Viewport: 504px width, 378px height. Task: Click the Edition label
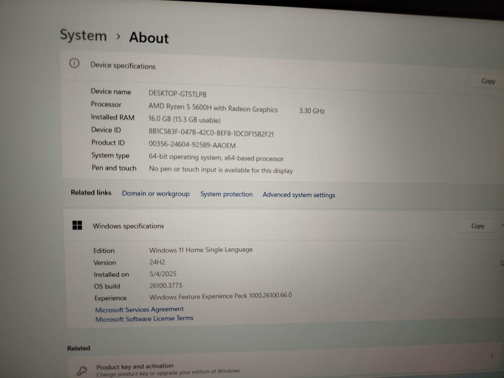tap(104, 251)
